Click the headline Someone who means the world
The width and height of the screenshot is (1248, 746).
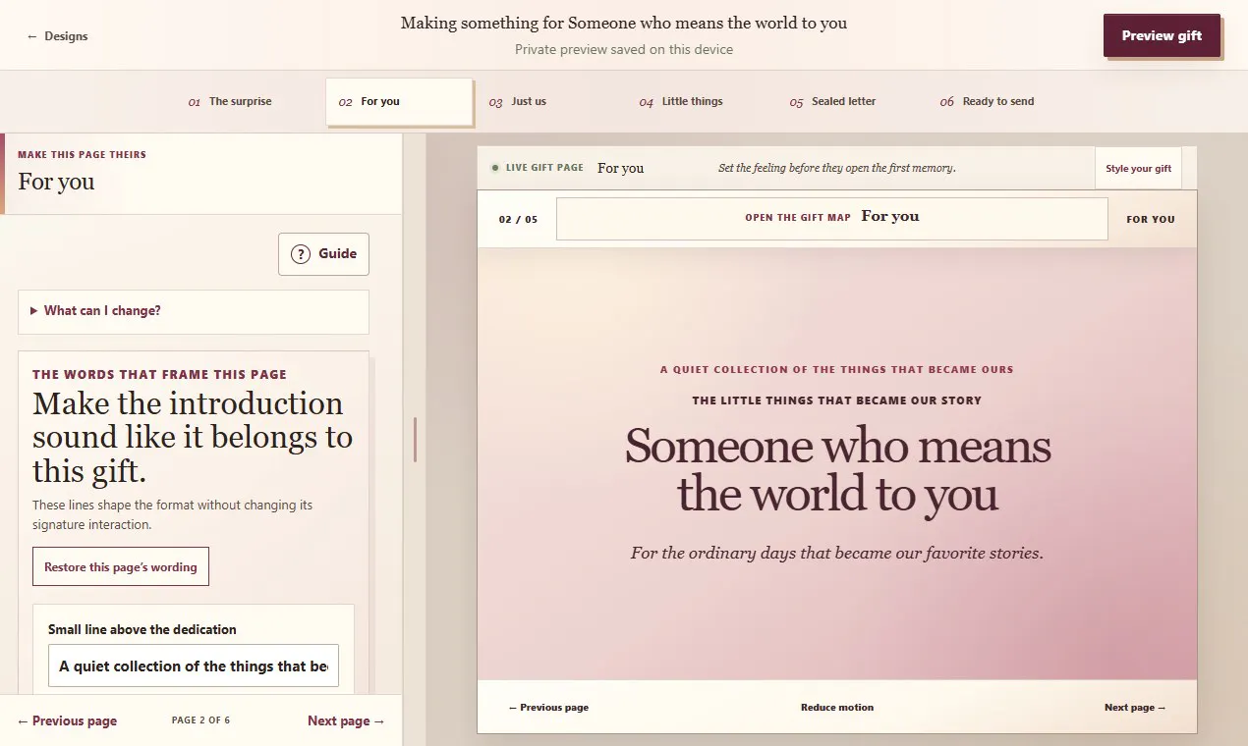pyautogui.click(x=837, y=470)
